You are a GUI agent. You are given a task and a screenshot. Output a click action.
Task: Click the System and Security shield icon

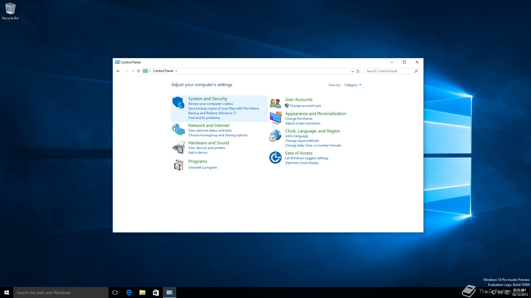tap(178, 103)
